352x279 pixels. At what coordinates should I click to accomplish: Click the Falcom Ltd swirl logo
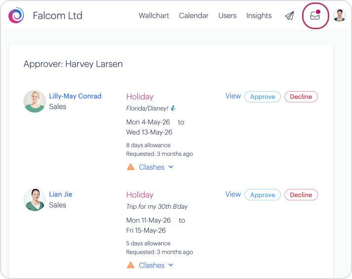(x=16, y=15)
